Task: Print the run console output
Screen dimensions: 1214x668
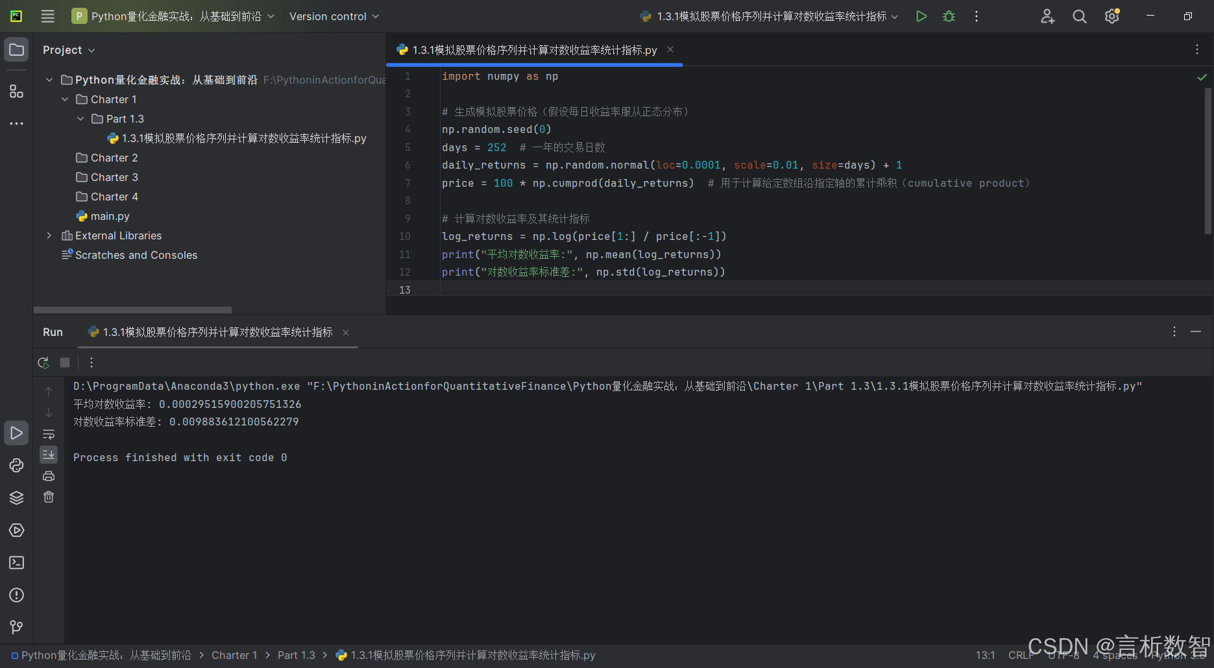Action: (49, 476)
